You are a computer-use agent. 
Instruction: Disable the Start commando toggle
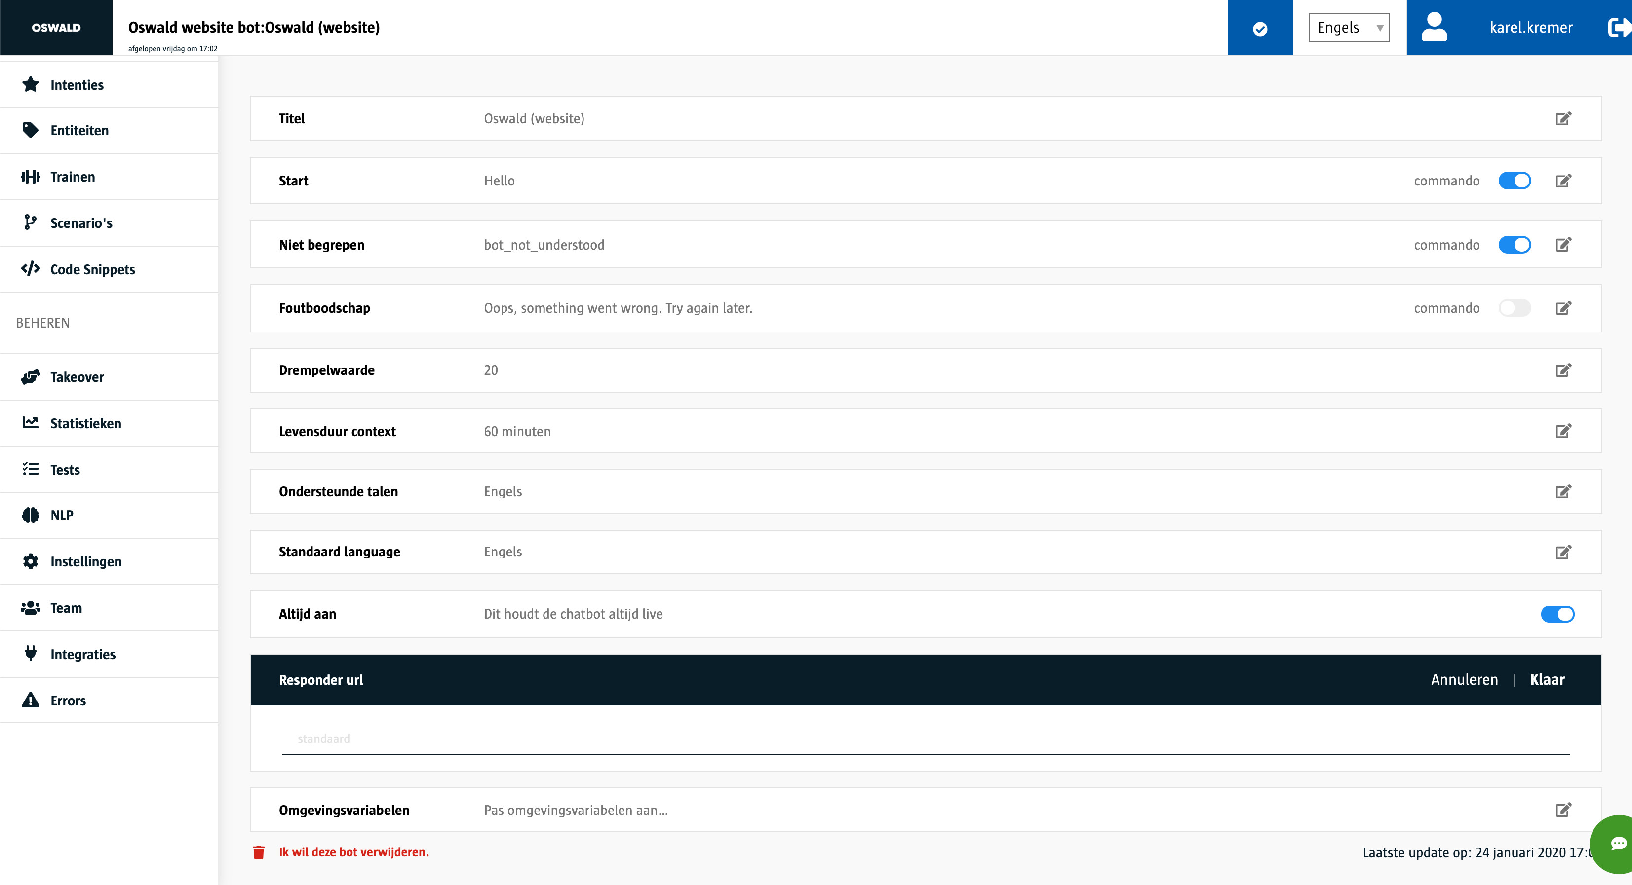1514,181
